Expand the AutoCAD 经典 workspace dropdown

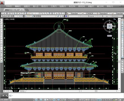(x=10, y=16)
